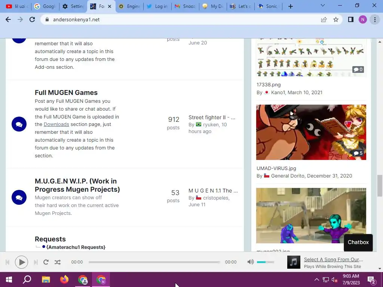
Task: Open File Explorer from taskbar
Action: [46, 280]
